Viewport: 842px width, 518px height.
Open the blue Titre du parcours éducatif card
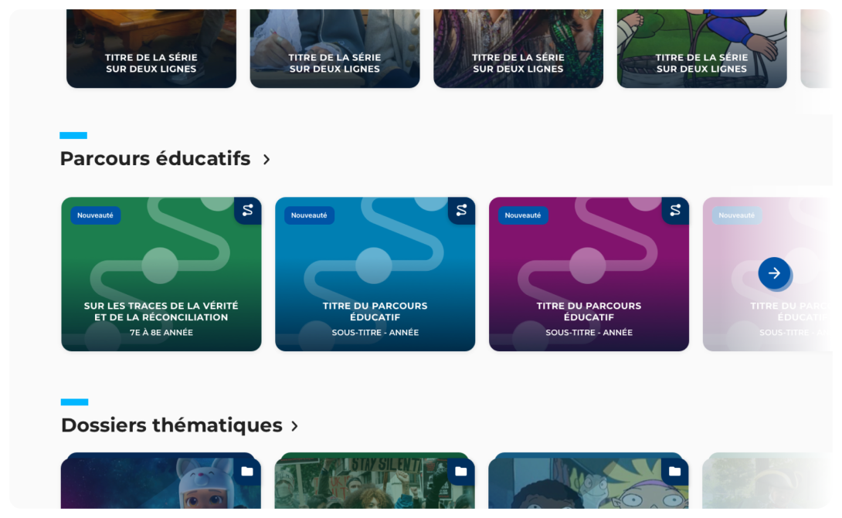coord(375,274)
